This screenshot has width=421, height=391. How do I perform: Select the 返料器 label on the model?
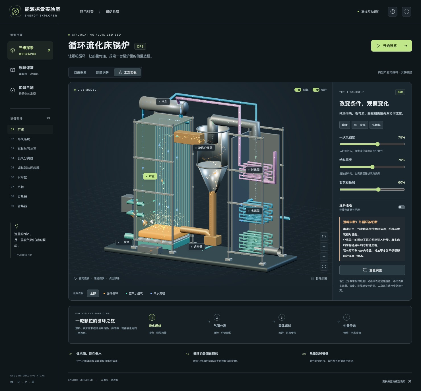click(x=196, y=247)
